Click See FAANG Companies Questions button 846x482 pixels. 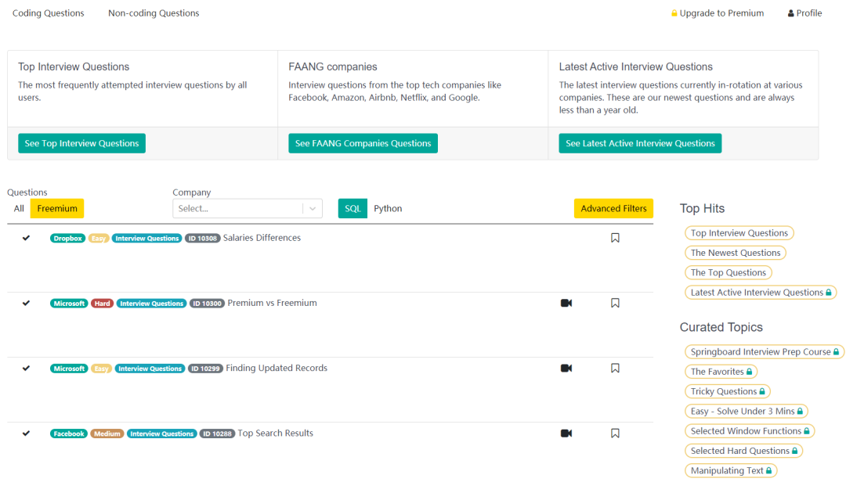[x=363, y=143]
